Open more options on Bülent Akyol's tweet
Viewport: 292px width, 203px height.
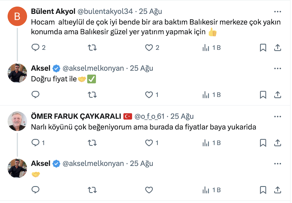click(x=278, y=12)
